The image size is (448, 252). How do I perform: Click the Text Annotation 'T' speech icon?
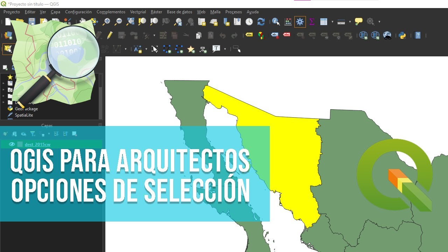tap(216, 49)
